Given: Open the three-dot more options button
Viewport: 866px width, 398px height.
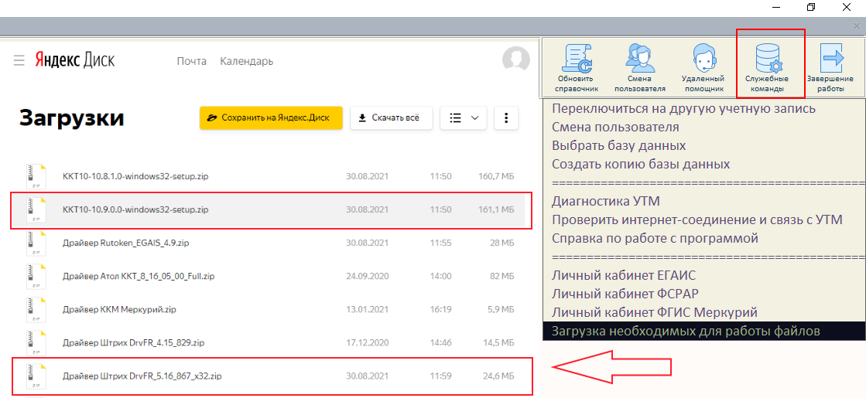Looking at the screenshot, I should pyautogui.click(x=506, y=118).
